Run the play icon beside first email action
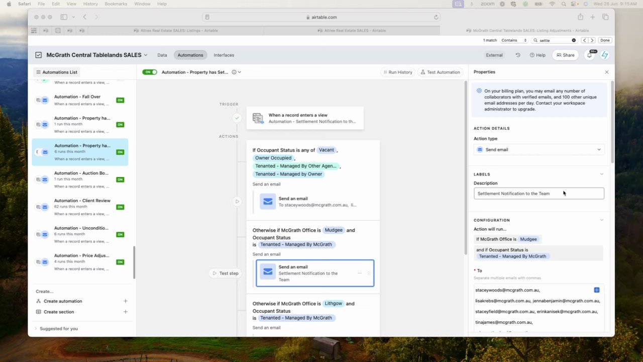This screenshot has height=362, width=643. (x=237, y=202)
